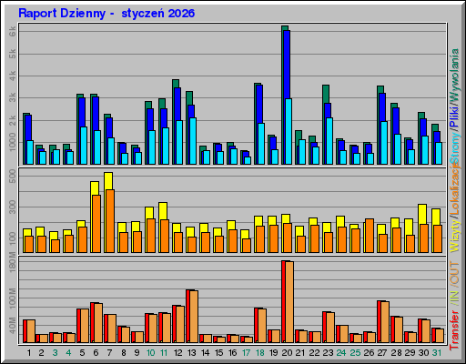Click the 'Transfer' legend label
Screen dimensions: 466x364
pyautogui.click(x=455, y=330)
